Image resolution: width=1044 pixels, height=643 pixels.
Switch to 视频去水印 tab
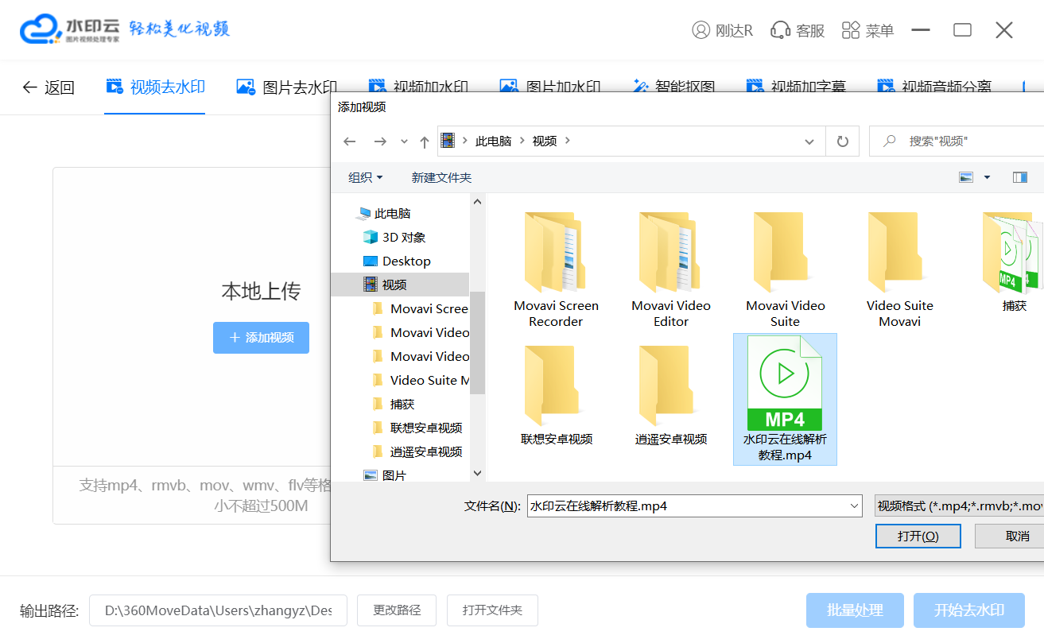click(155, 87)
